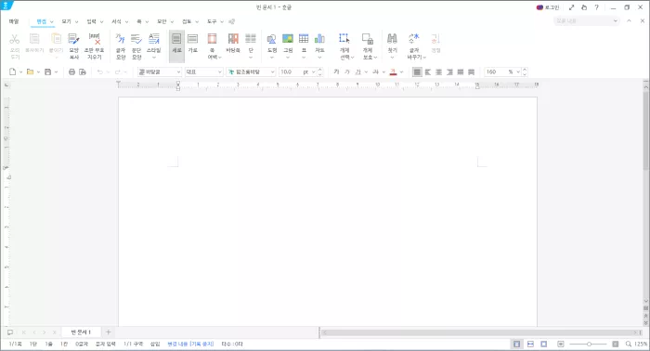Toggle bold formatting (가)

(336, 72)
